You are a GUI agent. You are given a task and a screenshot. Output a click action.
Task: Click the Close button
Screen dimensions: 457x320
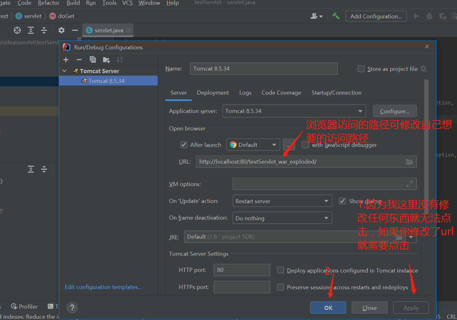(x=369, y=308)
